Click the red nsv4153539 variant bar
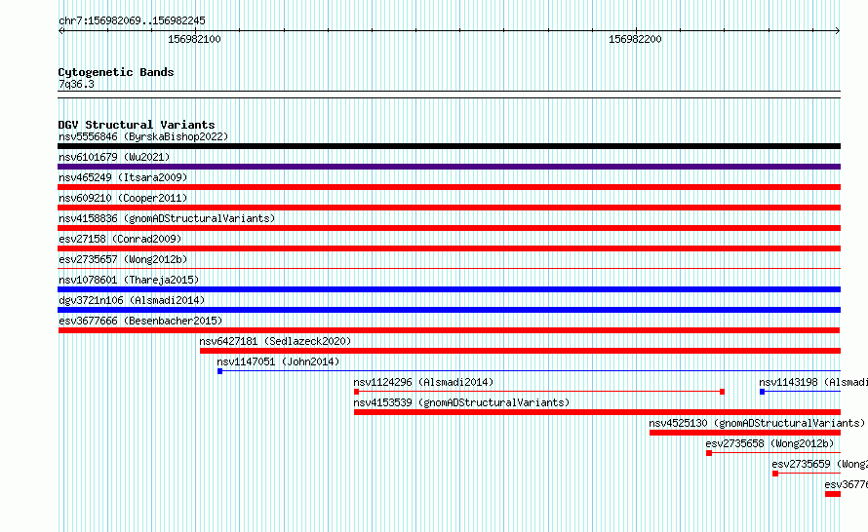The image size is (868, 532). (597, 412)
